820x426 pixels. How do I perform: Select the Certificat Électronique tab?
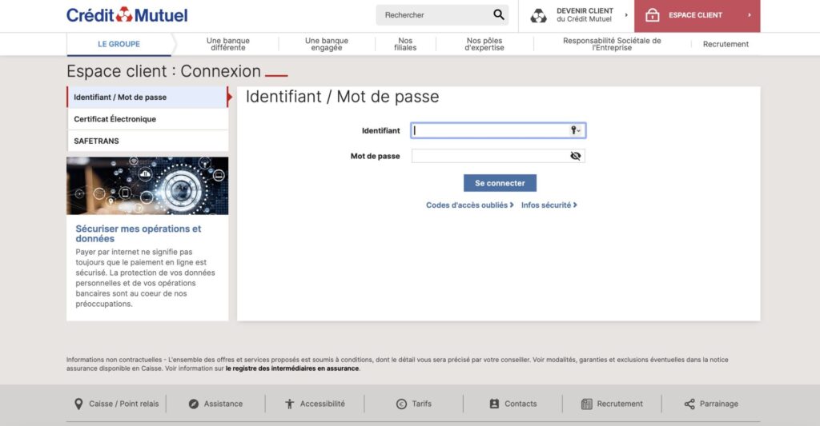point(115,119)
